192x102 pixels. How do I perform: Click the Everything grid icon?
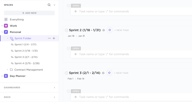click(6, 20)
